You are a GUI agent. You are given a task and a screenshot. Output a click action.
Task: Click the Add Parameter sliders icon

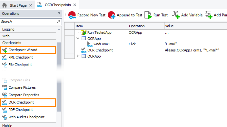tap(209, 15)
